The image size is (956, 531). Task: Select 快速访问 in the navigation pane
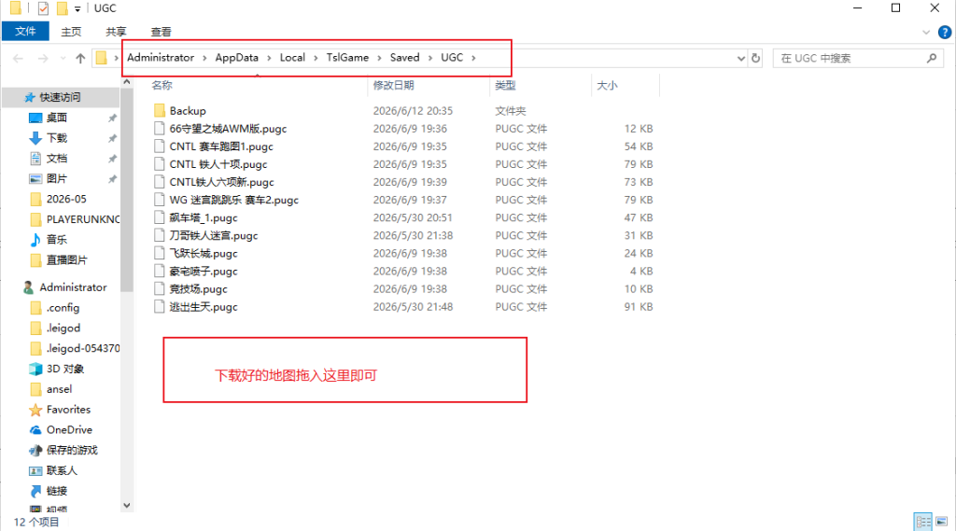click(60, 98)
